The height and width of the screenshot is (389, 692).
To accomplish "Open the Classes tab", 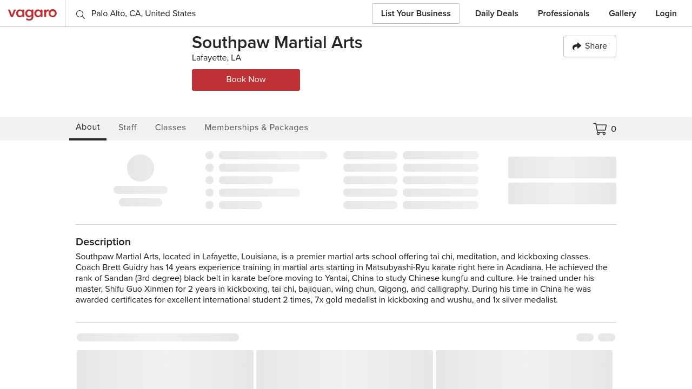I will (x=170, y=128).
